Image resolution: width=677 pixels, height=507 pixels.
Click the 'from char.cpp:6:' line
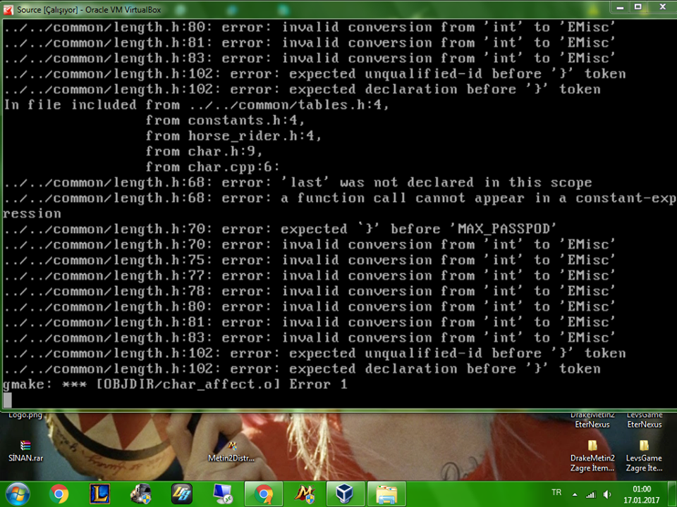point(212,167)
